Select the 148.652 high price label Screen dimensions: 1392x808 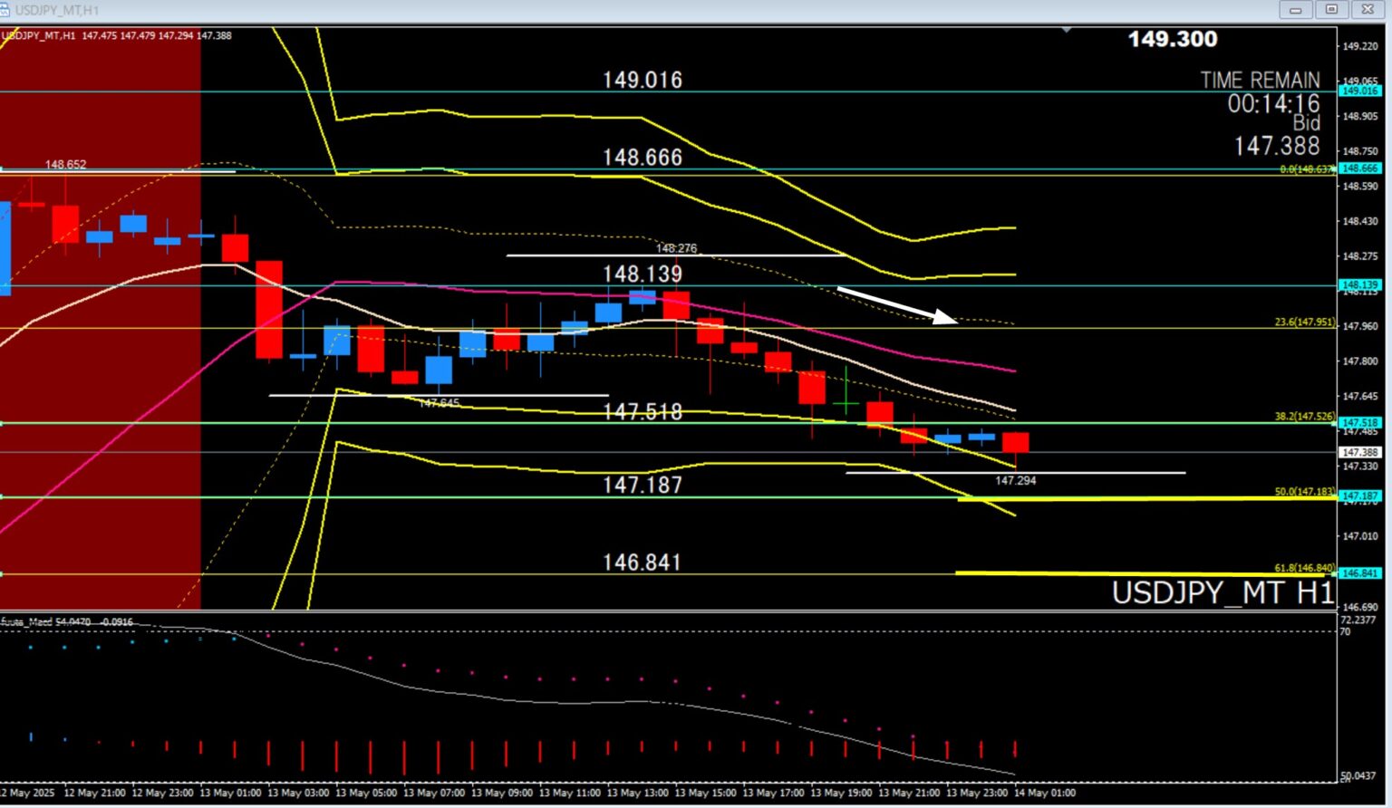pos(66,164)
